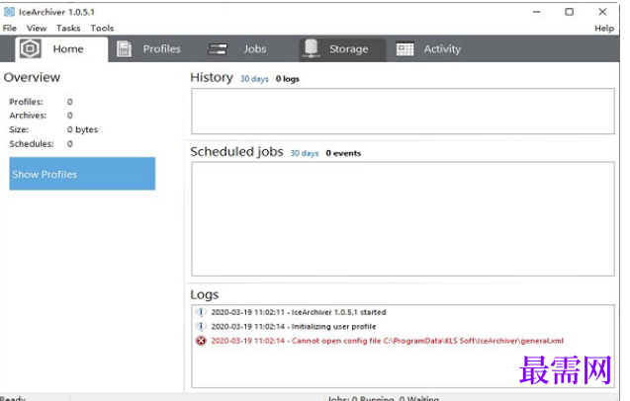Select the 'Cannot open config file' error entry

pos(388,341)
